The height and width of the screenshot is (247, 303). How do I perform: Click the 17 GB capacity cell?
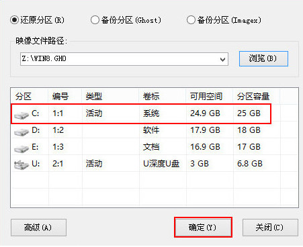(249, 147)
